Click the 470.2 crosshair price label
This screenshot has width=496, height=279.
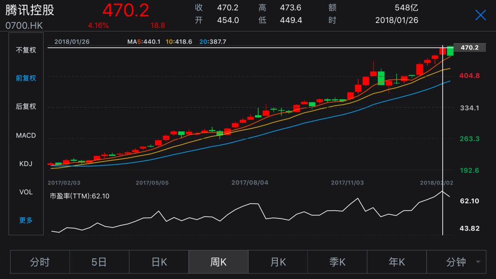point(469,48)
